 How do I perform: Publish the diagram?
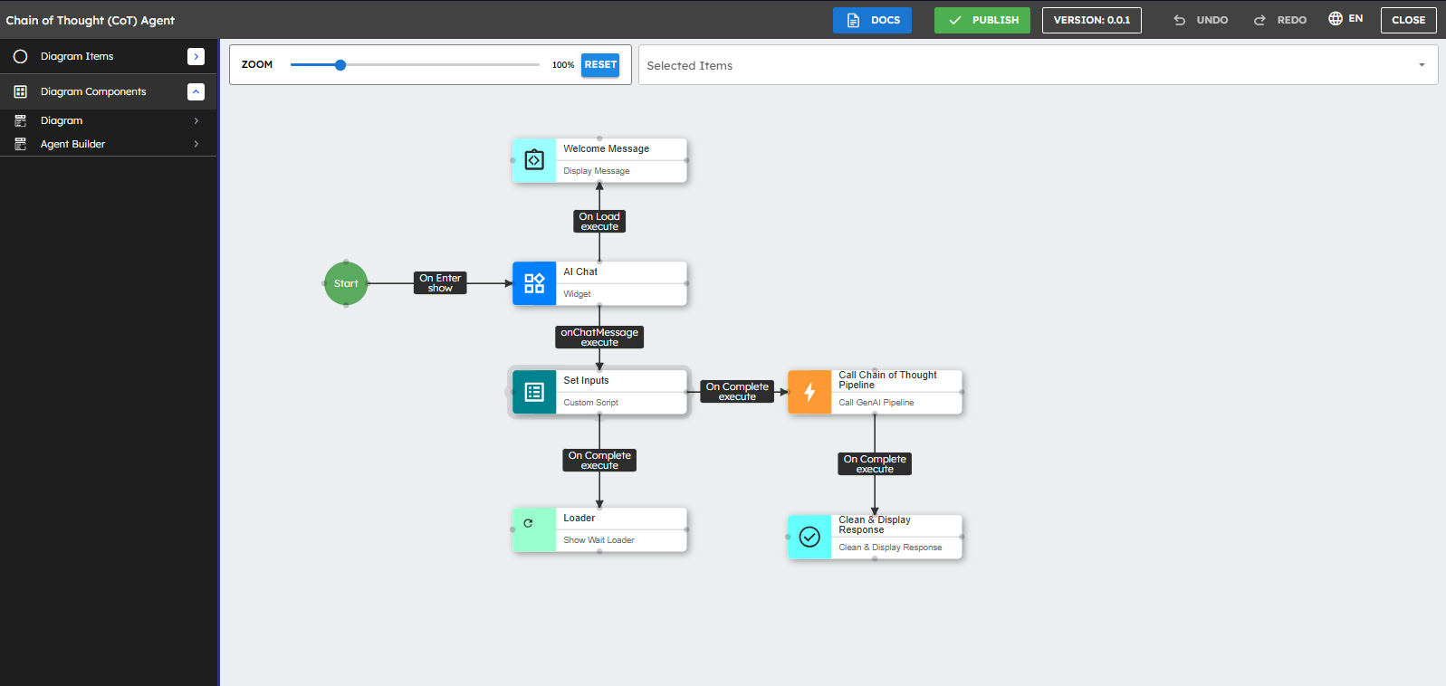coord(982,20)
